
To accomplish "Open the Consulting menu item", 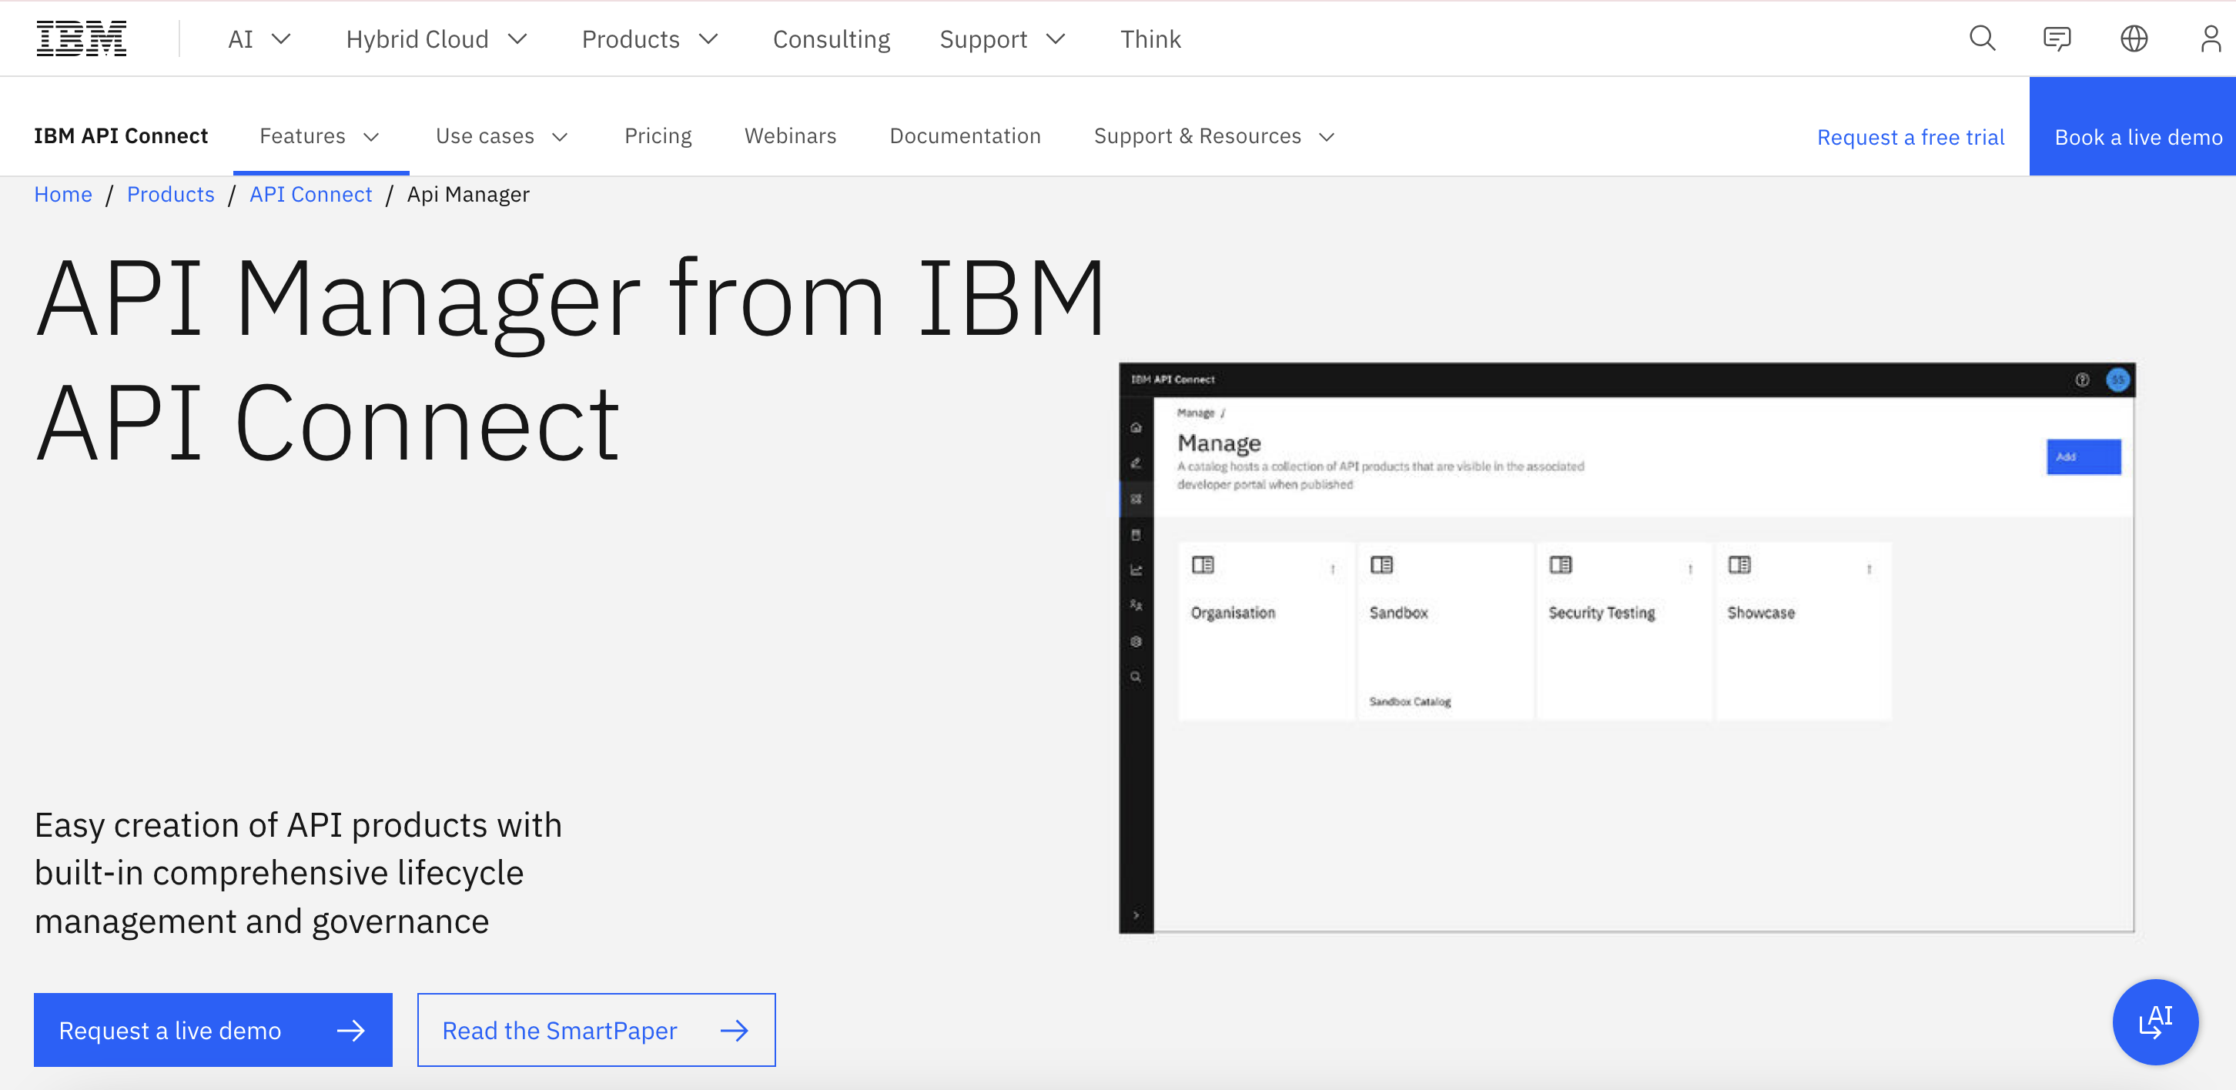I will pyautogui.click(x=831, y=39).
